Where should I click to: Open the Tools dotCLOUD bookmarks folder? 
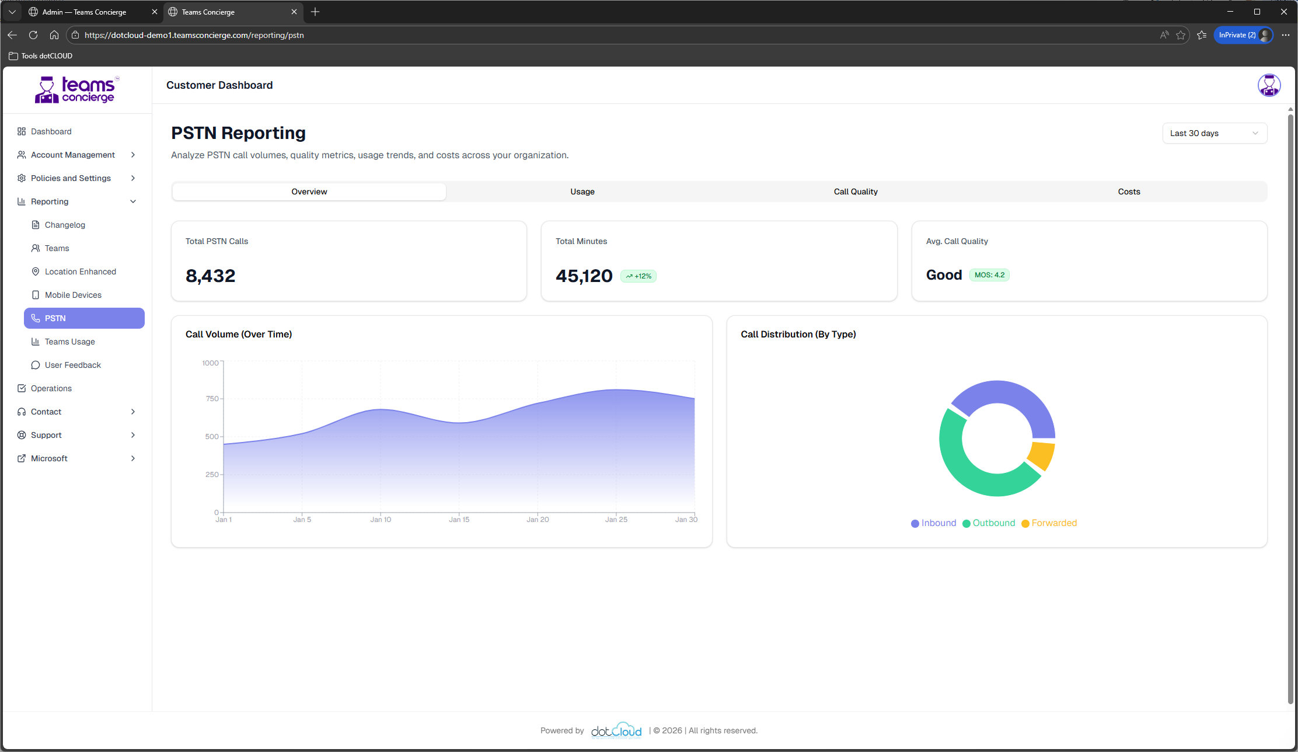pos(40,55)
